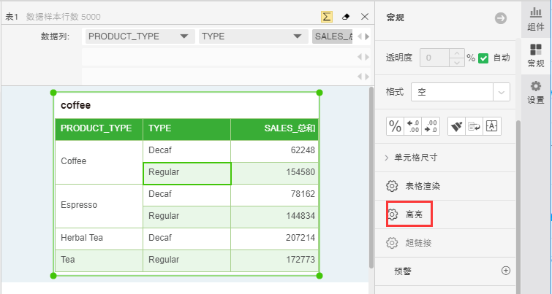552x294 pixels.
Task: Switch to the 设置 tab
Action: pos(535,92)
